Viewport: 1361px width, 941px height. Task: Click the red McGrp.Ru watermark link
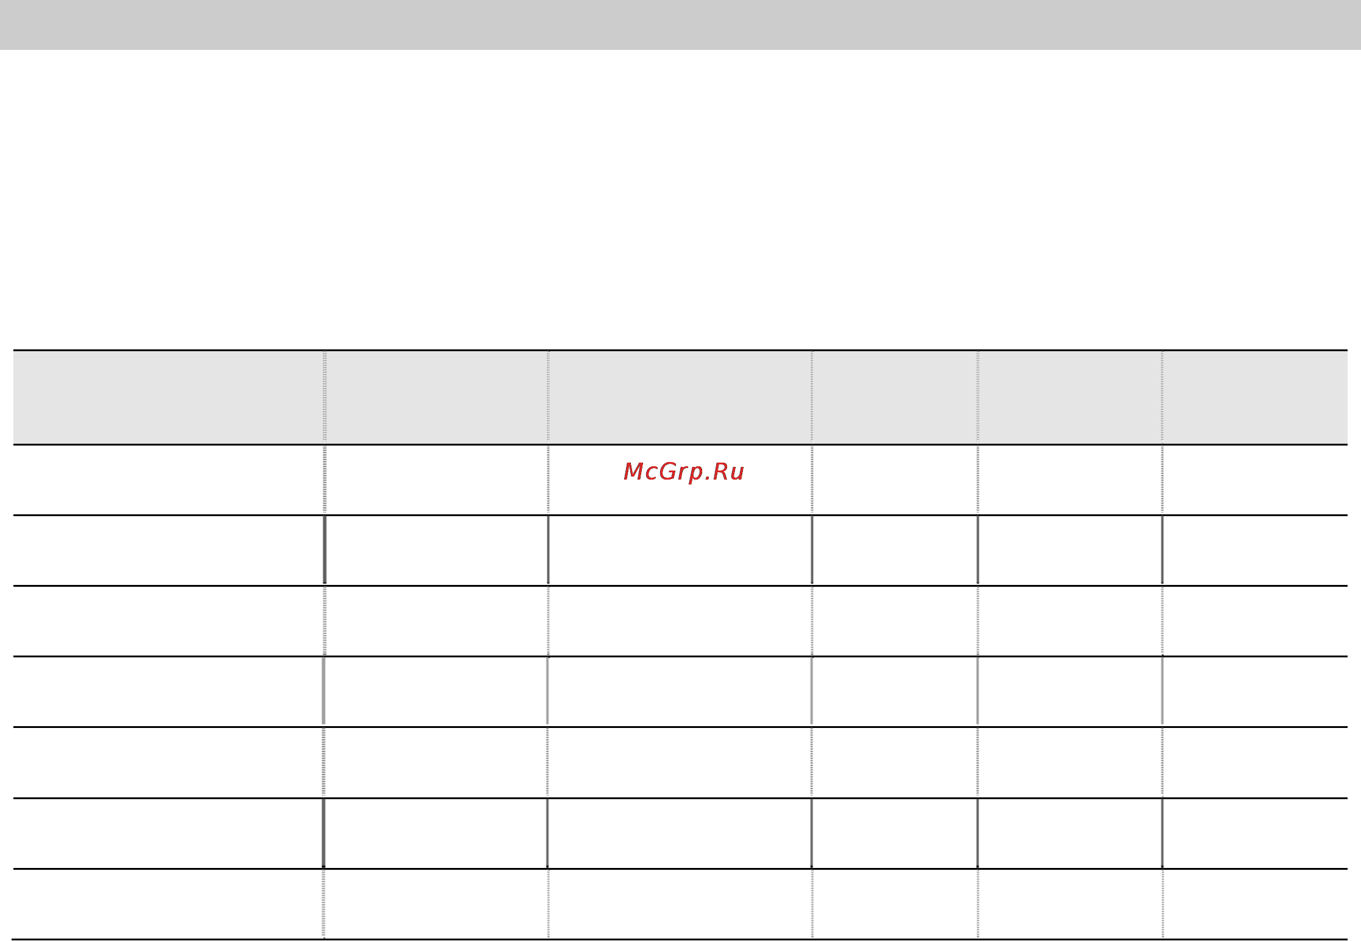(683, 472)
